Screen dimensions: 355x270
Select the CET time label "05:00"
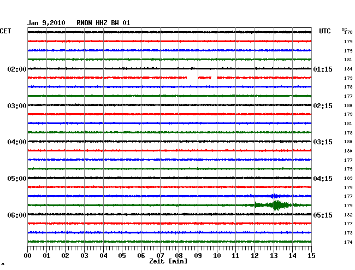17,179
